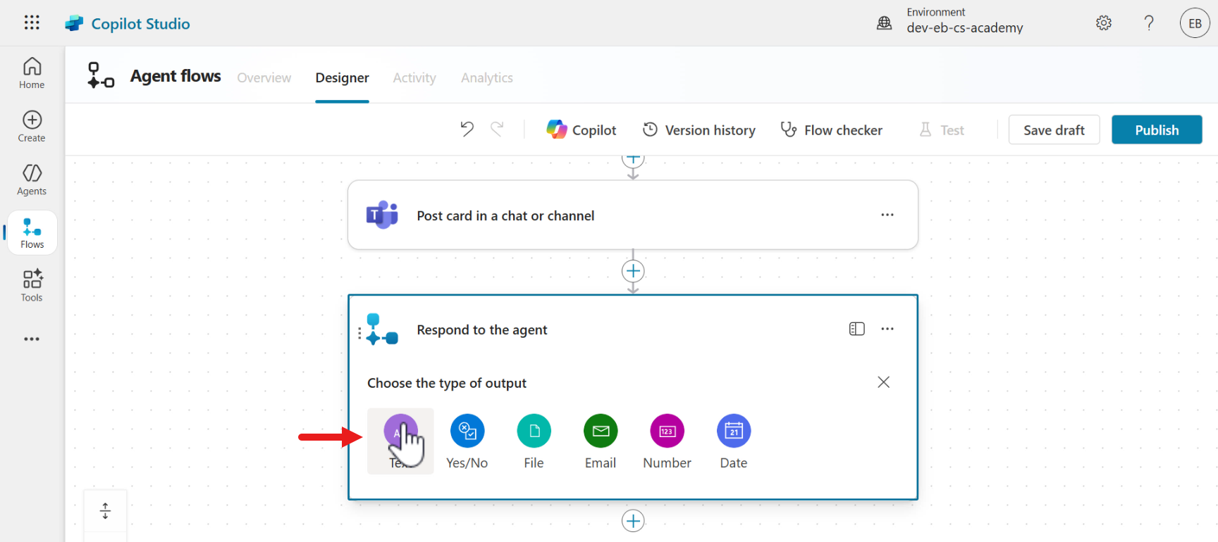Switch to the Analytics tab

point(486,77)
